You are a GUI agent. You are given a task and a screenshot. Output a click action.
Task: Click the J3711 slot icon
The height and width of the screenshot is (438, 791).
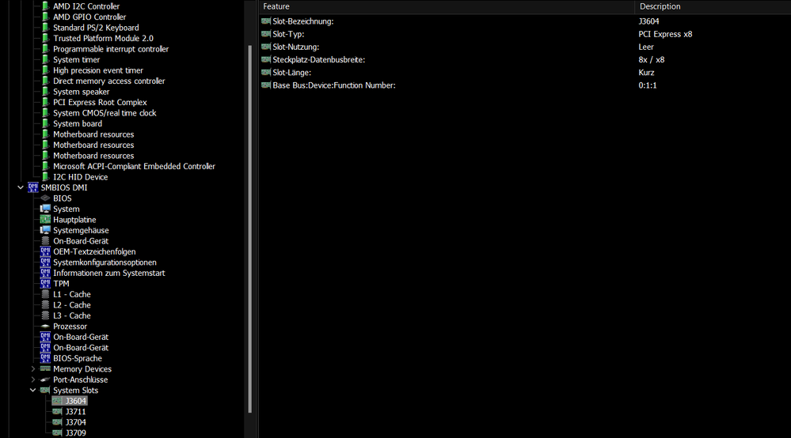coord(58,411)
